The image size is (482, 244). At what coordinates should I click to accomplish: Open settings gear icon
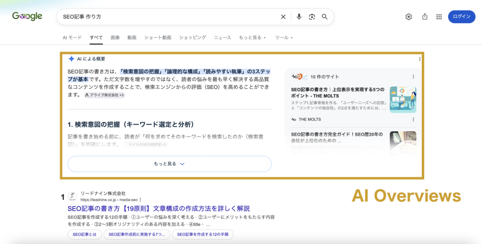click(409, 17)
